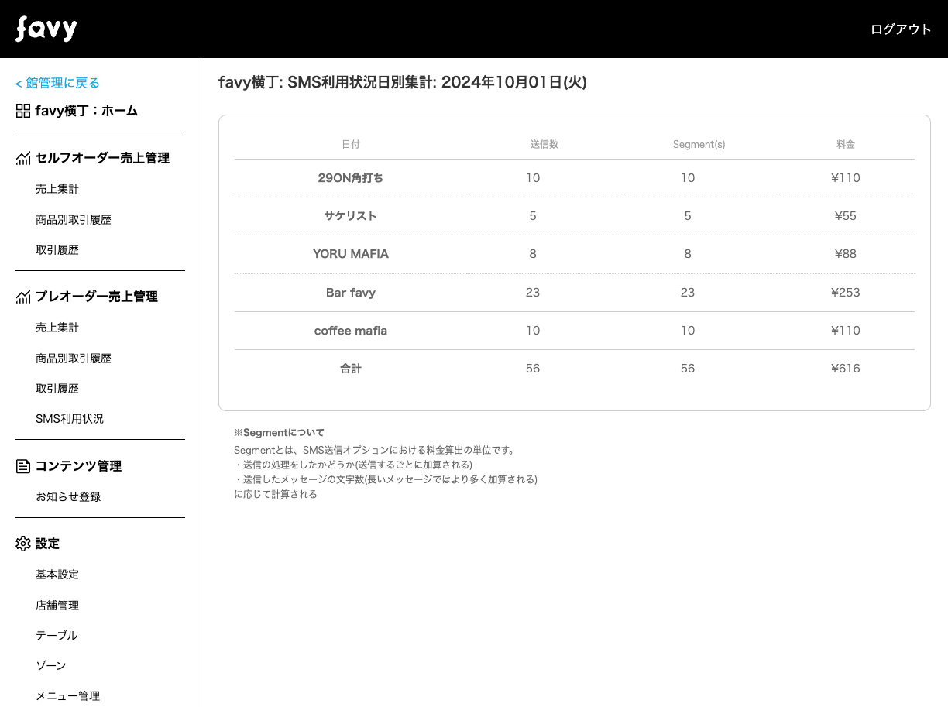The width and height of the screenshot is (948, 707).
Task: Open SMS利用状況 in the sidebar
Action: [70, 419]
